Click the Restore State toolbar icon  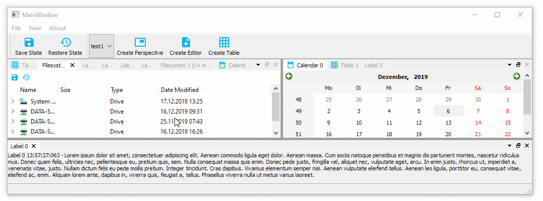(65, 43)
